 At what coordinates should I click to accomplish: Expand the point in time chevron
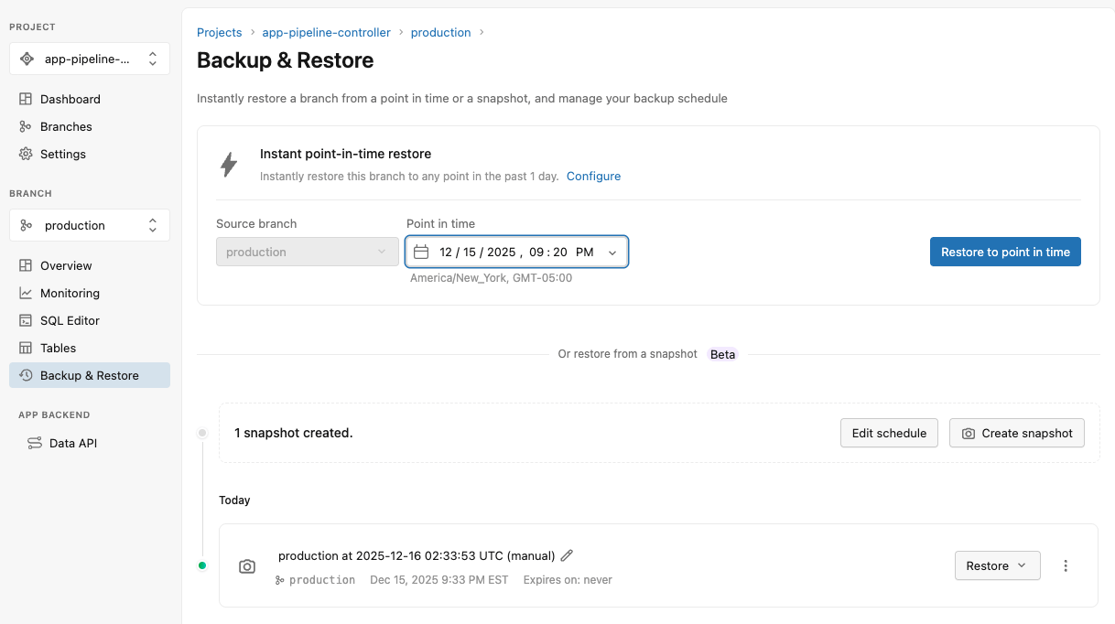(612, 253)
